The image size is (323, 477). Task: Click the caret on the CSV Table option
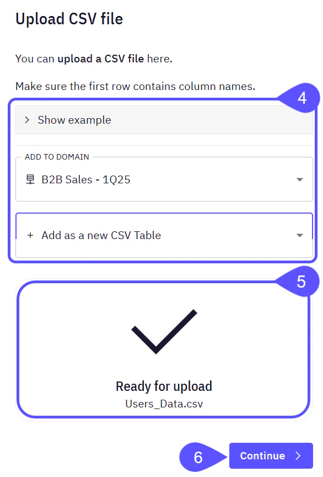pyautogui.click(x=299, y=235)
